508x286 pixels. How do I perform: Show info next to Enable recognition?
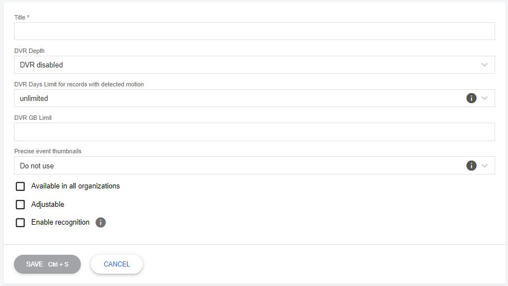click(100, 222)
